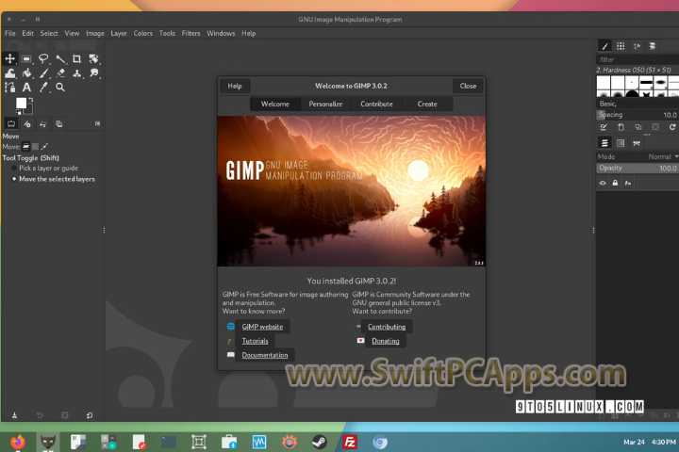
Task: Open the Images tab in left dock
Action: point(58,124)
